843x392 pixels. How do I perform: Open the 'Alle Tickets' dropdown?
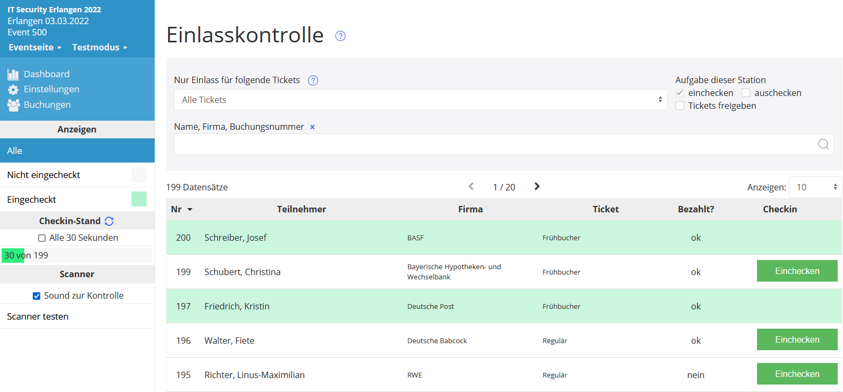(420, 100)
